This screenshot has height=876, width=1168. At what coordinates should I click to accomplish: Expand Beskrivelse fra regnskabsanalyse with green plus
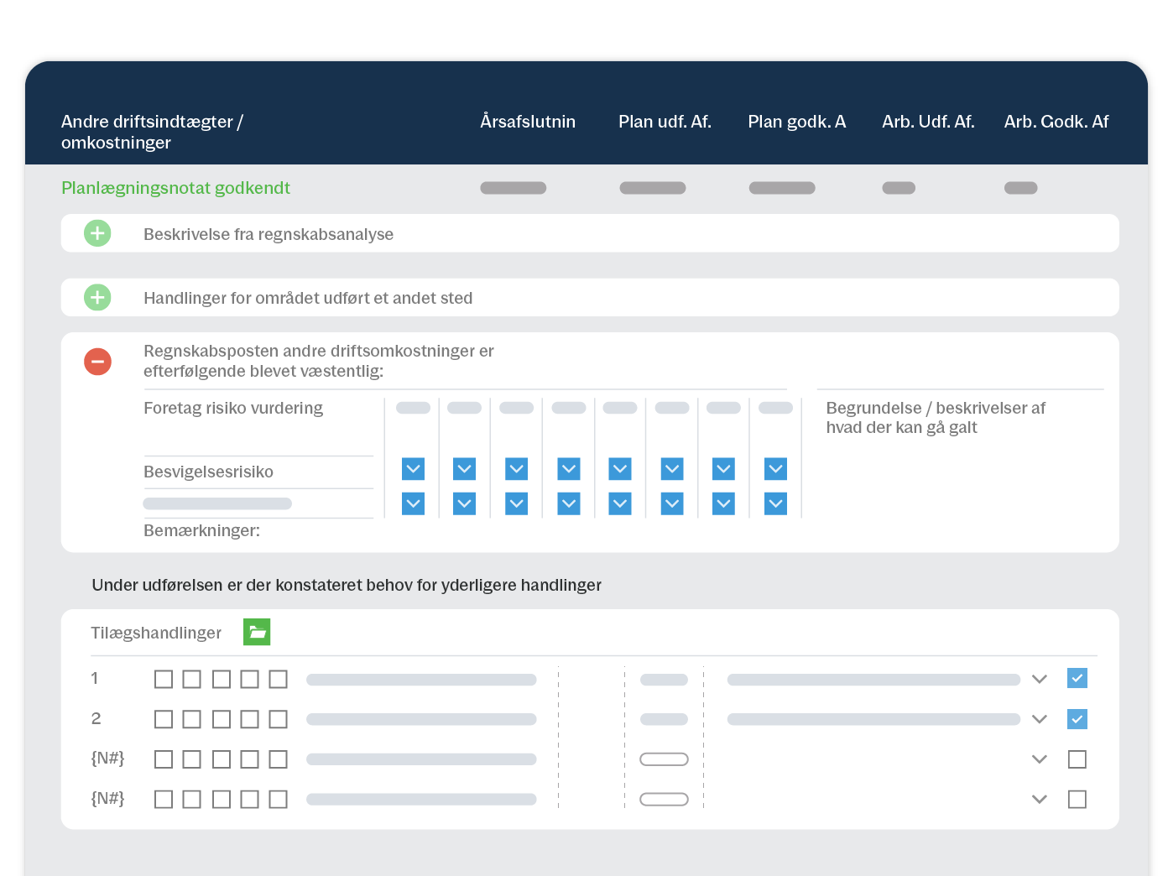[x=97, y=233]
